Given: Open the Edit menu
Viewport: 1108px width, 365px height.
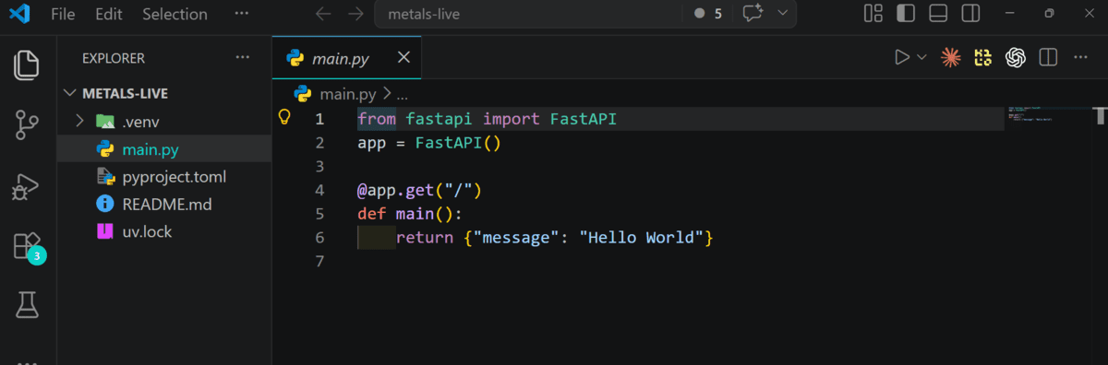Looking at the screenshot, I should [x=108, y=14].
